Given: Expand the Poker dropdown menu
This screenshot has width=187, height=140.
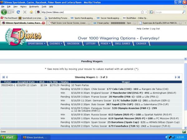Looking at the screenshot, I should point(105,44).
